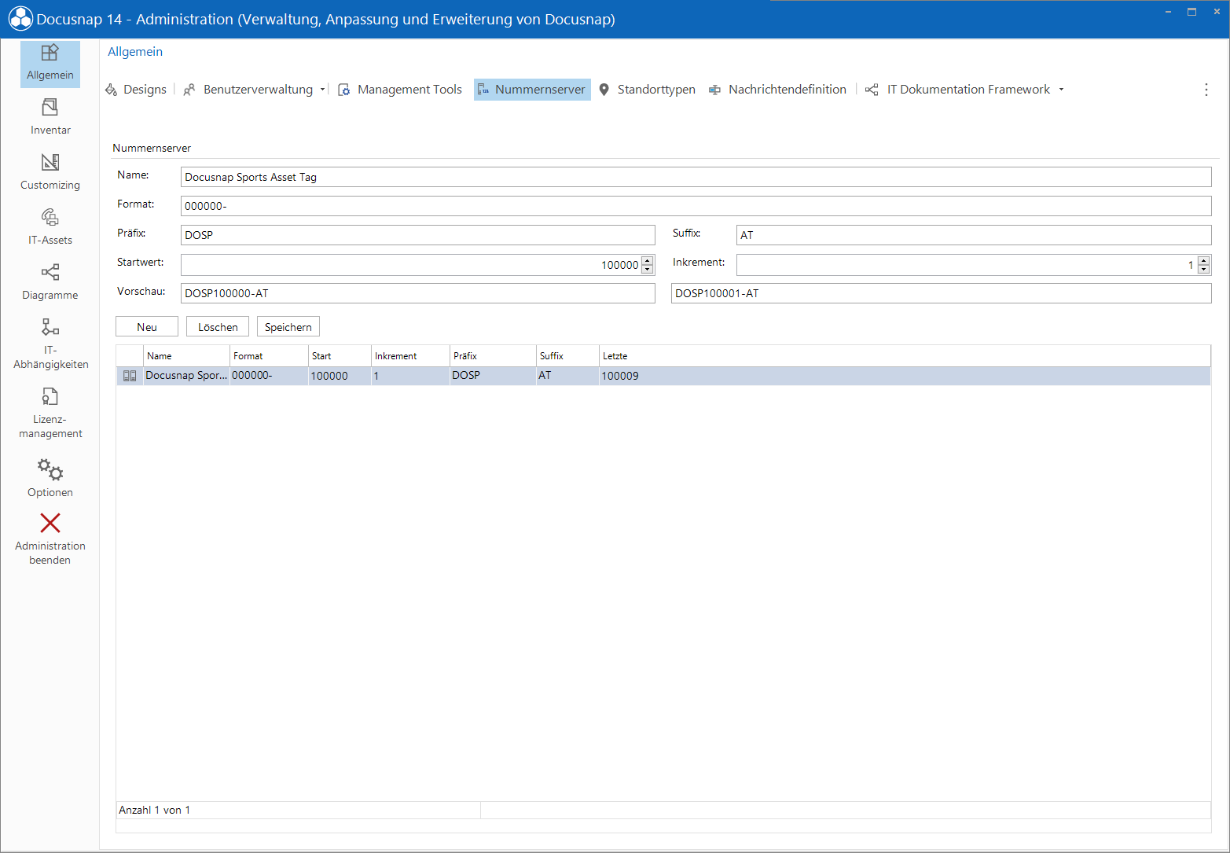Open IT Dokumentation Framework in toolbar

tap(959, 90)
